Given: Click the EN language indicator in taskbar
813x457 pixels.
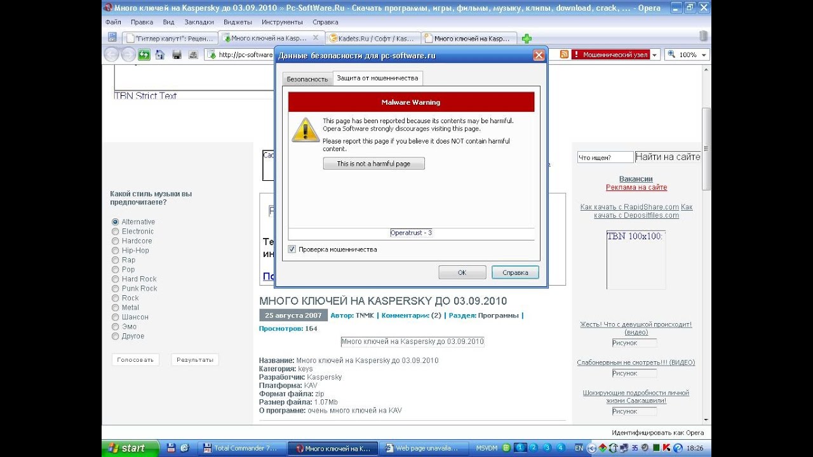Looking at the screenshot, I should pyautogui.click(x=579, y=448).
